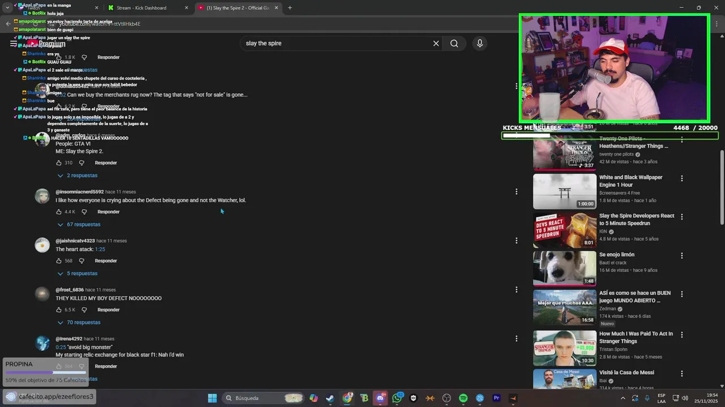The image size is (725, 407).
Task: Open the Windows Start menu
Action: click(x=212, y=398)
